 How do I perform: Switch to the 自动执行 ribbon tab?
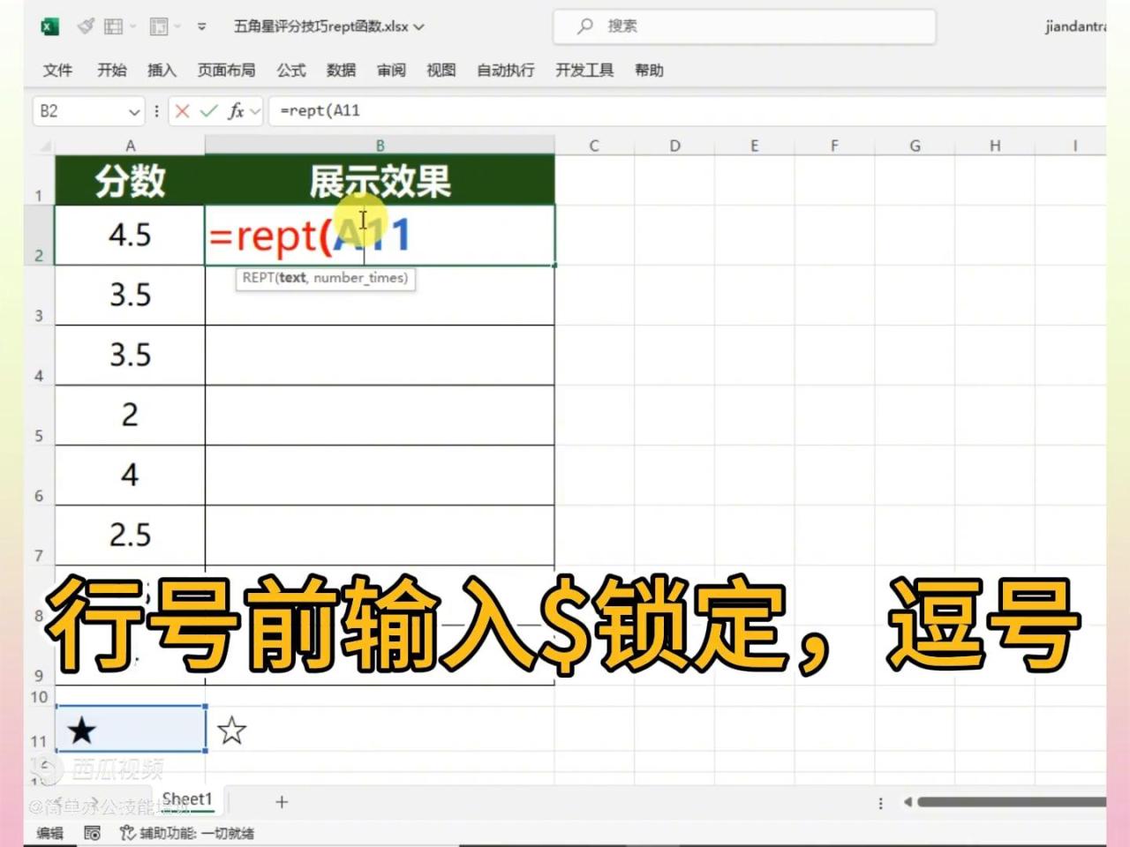coord(506,70)
